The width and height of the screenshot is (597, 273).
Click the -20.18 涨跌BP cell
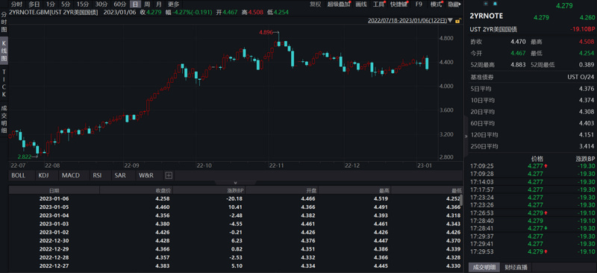234,198
